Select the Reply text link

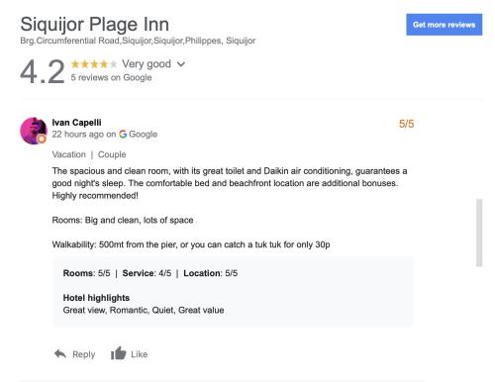(84, 354)
